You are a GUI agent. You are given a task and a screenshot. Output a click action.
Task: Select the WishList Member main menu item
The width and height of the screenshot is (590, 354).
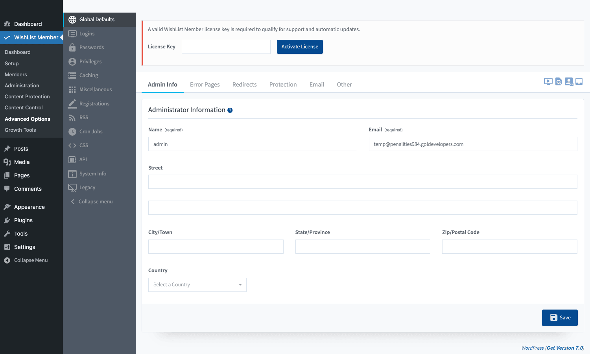[x=31, y=37]
